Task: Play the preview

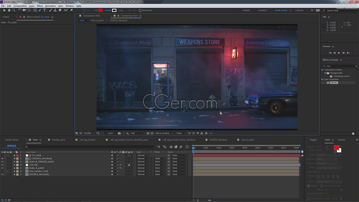Action: coord(339,53)
